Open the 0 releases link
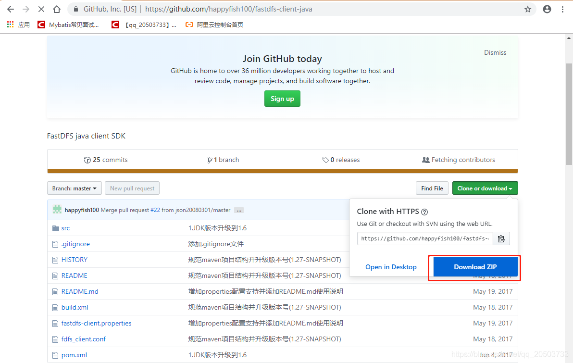 pos(341,160)
